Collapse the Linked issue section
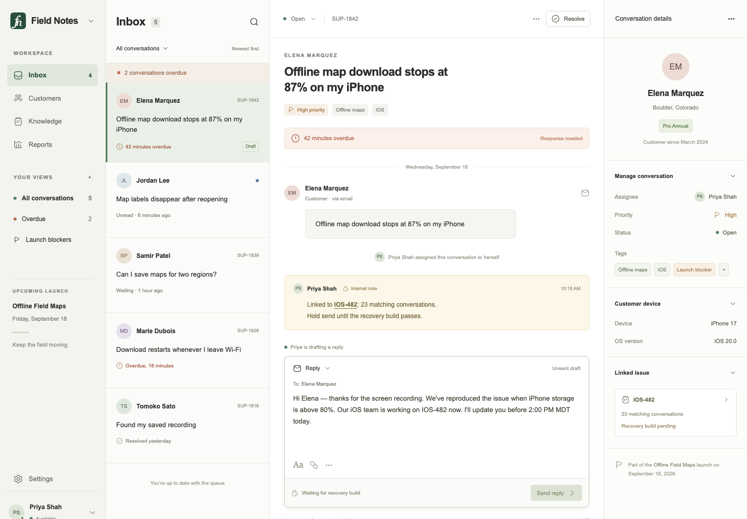Screen dimensions: 747x519 (x=733, y=373)
